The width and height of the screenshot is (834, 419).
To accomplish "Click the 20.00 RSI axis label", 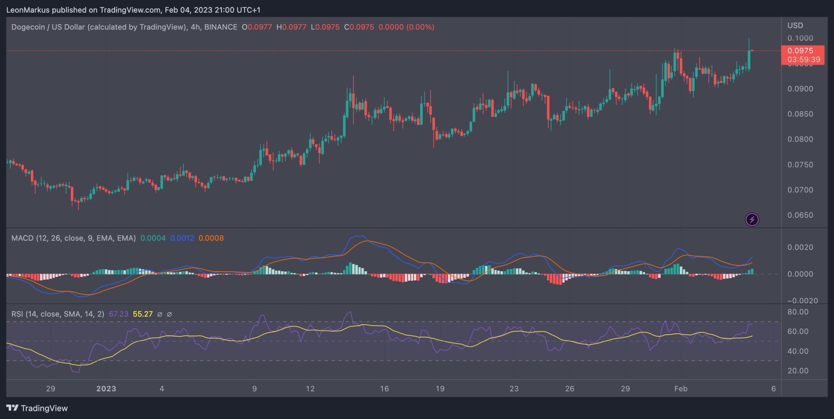I will 798,371.
